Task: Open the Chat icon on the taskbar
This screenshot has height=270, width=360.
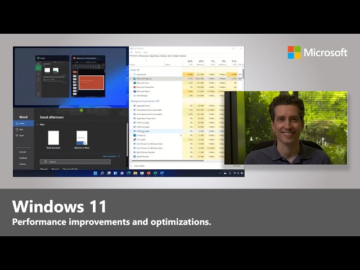Action: [122, 173]
